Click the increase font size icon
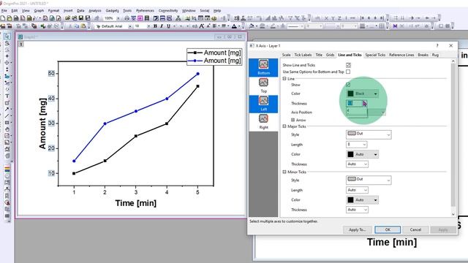This screenshot has height=263, width=468. tap(202, 26)
